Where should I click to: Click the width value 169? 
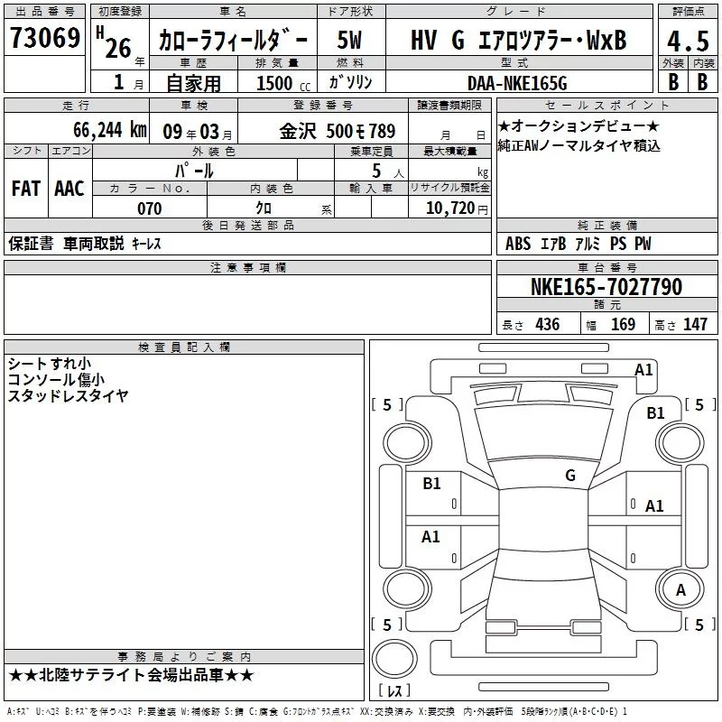[x=623, y=325]
